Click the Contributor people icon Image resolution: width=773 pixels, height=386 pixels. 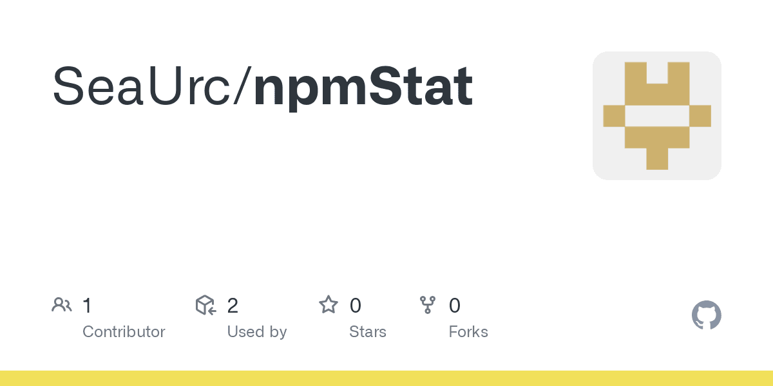click(62, 305)
